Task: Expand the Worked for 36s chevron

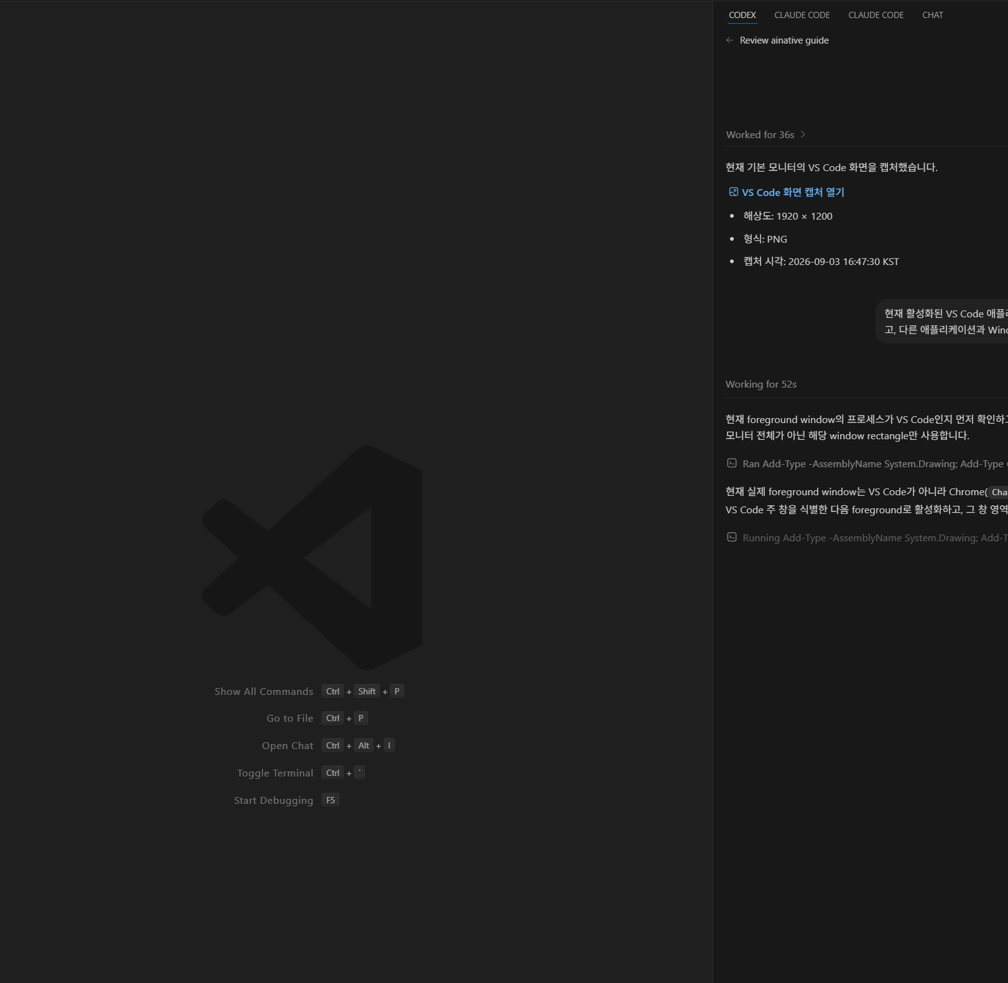Action: click(803, 134)
